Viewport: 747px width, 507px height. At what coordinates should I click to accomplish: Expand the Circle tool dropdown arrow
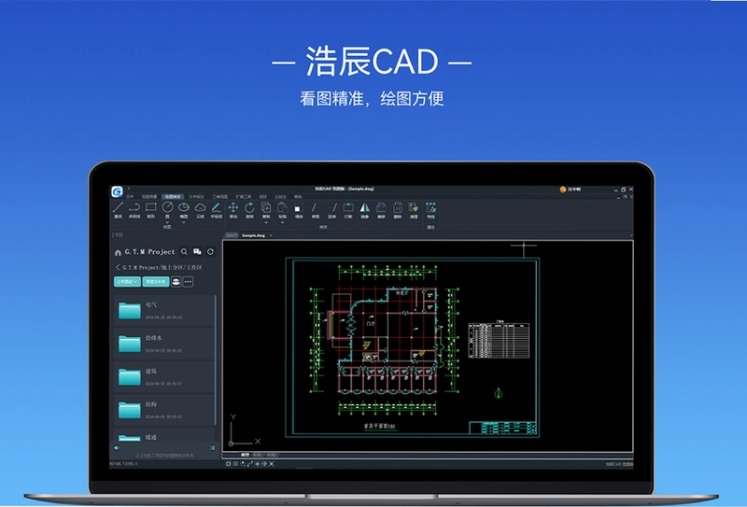point(167,222)
